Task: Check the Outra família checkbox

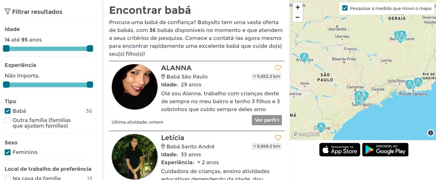Action: coord(8,120)
